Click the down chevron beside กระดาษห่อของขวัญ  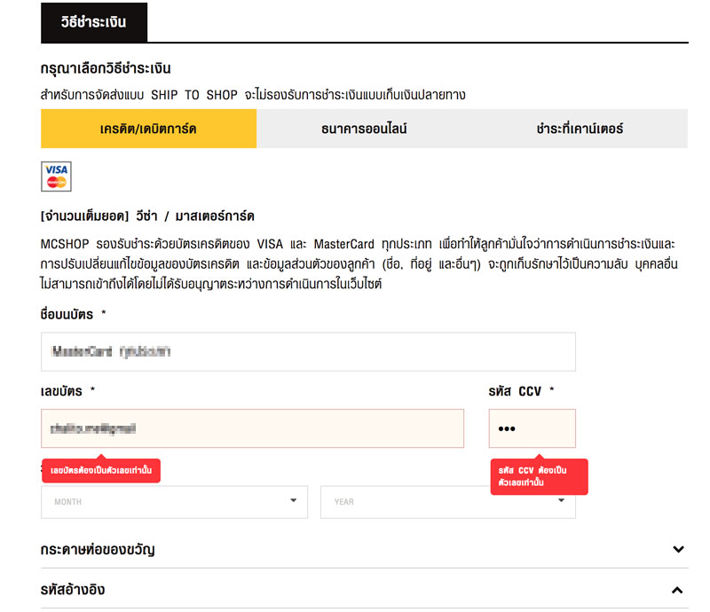[679, 550]
